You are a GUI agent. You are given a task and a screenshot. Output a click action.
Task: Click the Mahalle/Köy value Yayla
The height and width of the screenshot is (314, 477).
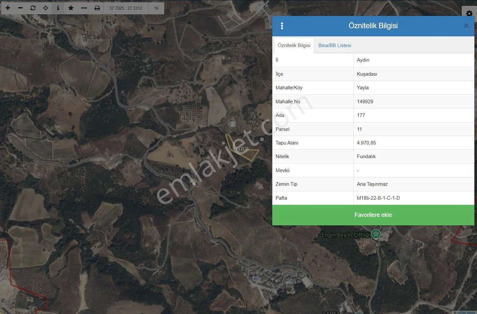pyautogui.click(x=363, y=88)
